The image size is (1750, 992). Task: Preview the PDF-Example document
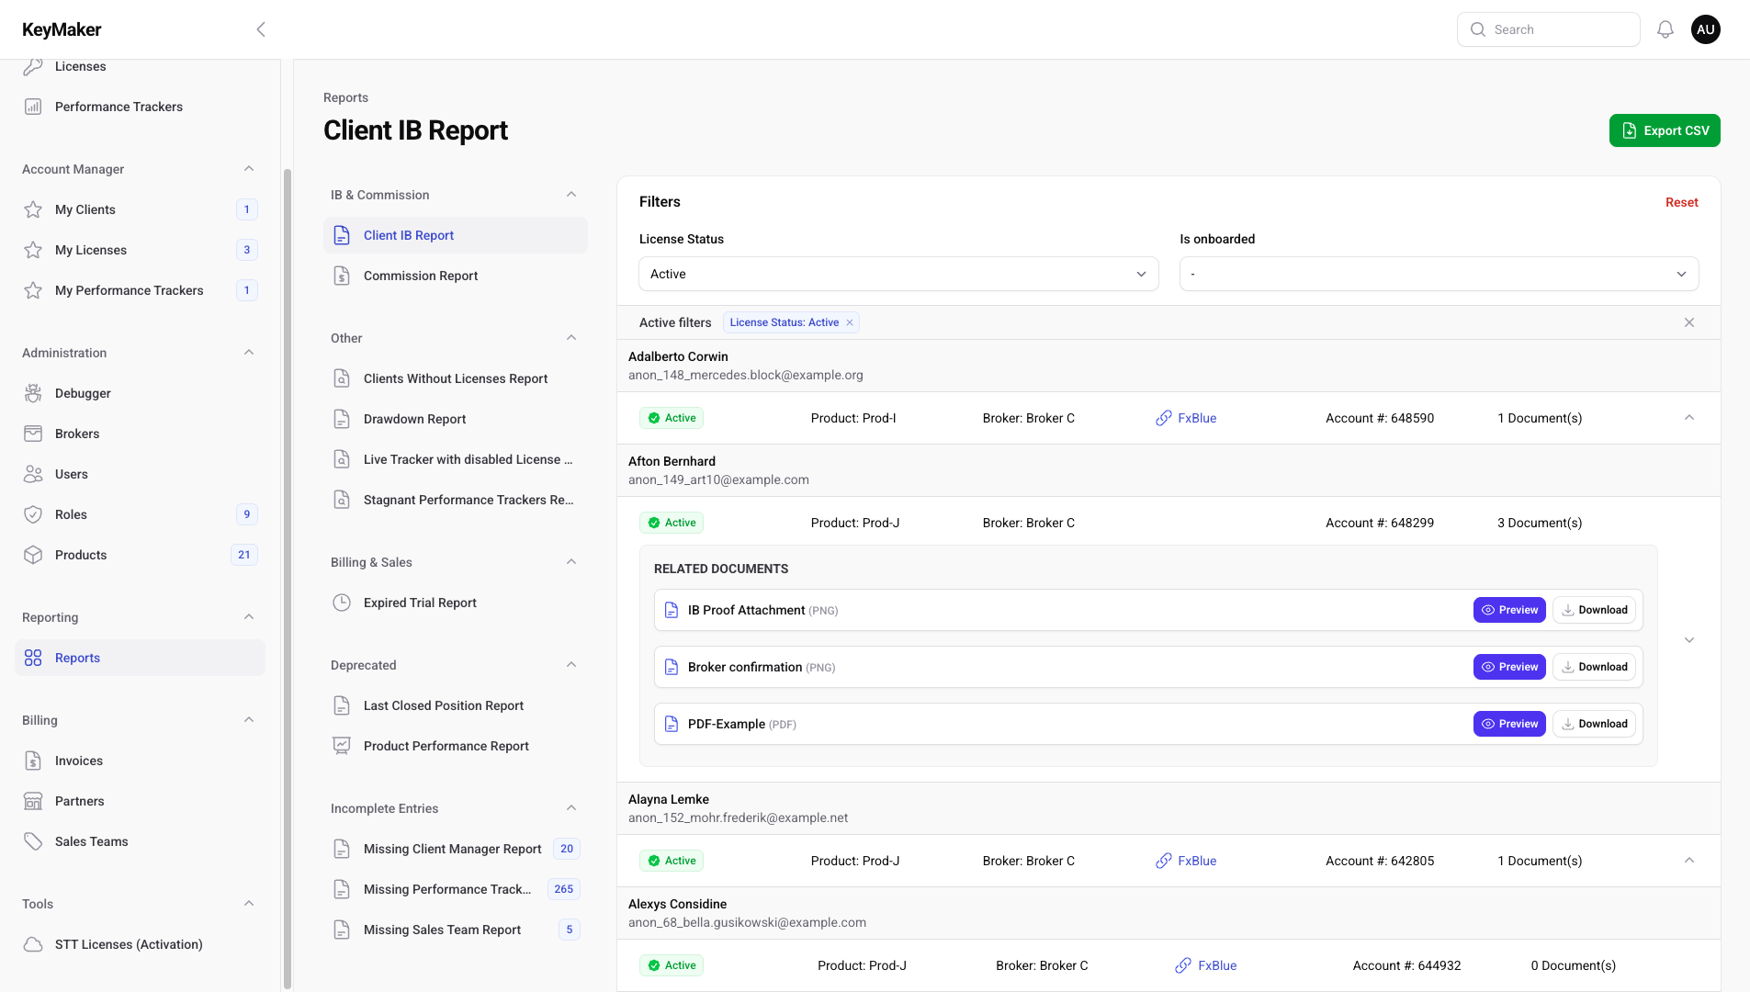(1509, 724)
